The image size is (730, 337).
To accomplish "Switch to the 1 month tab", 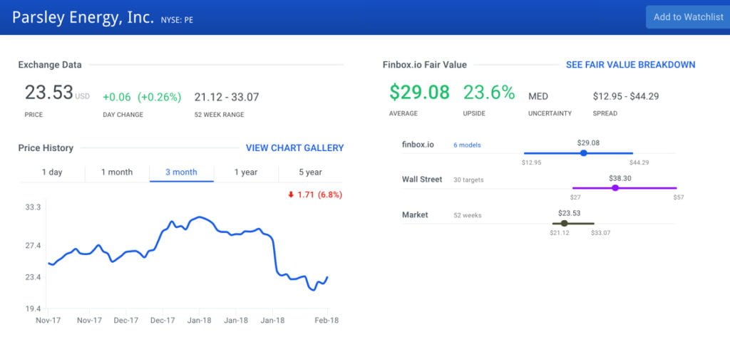I will (117, 172).
